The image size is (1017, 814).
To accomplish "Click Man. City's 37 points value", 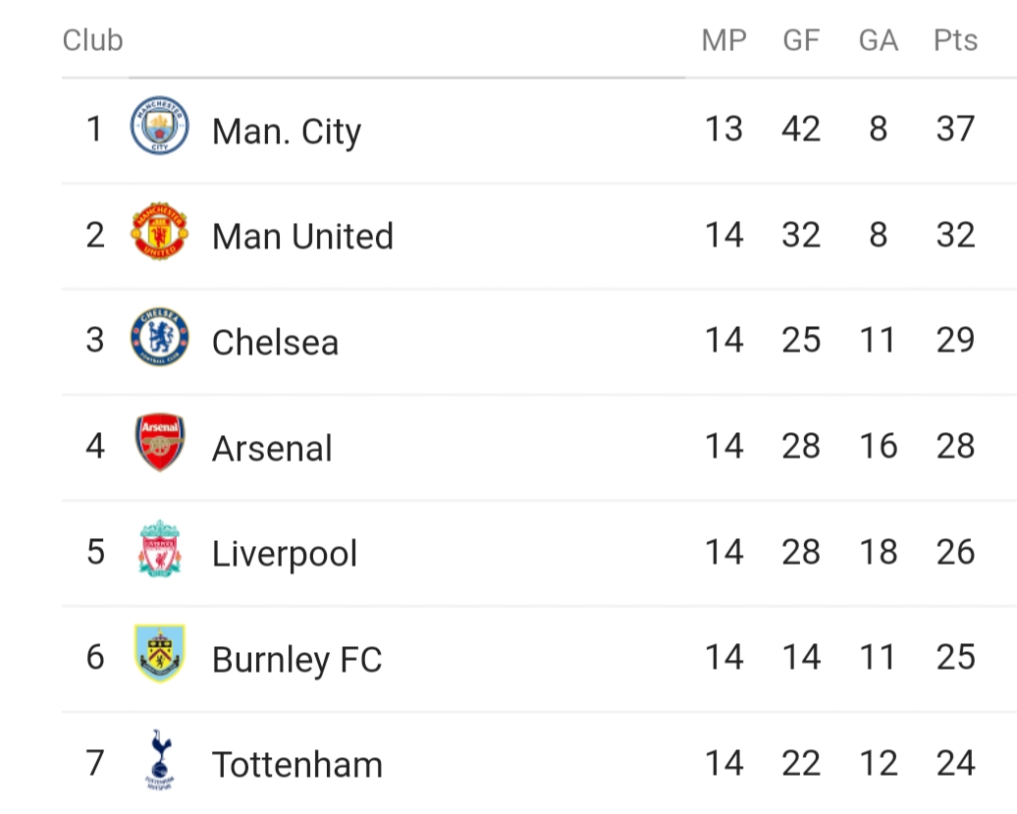I will point(955,129).
